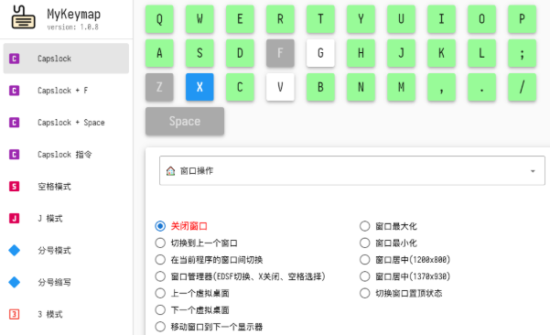Click the white G key button
Viewport: 550px width, 335px height.
click(x=320, y=53)
